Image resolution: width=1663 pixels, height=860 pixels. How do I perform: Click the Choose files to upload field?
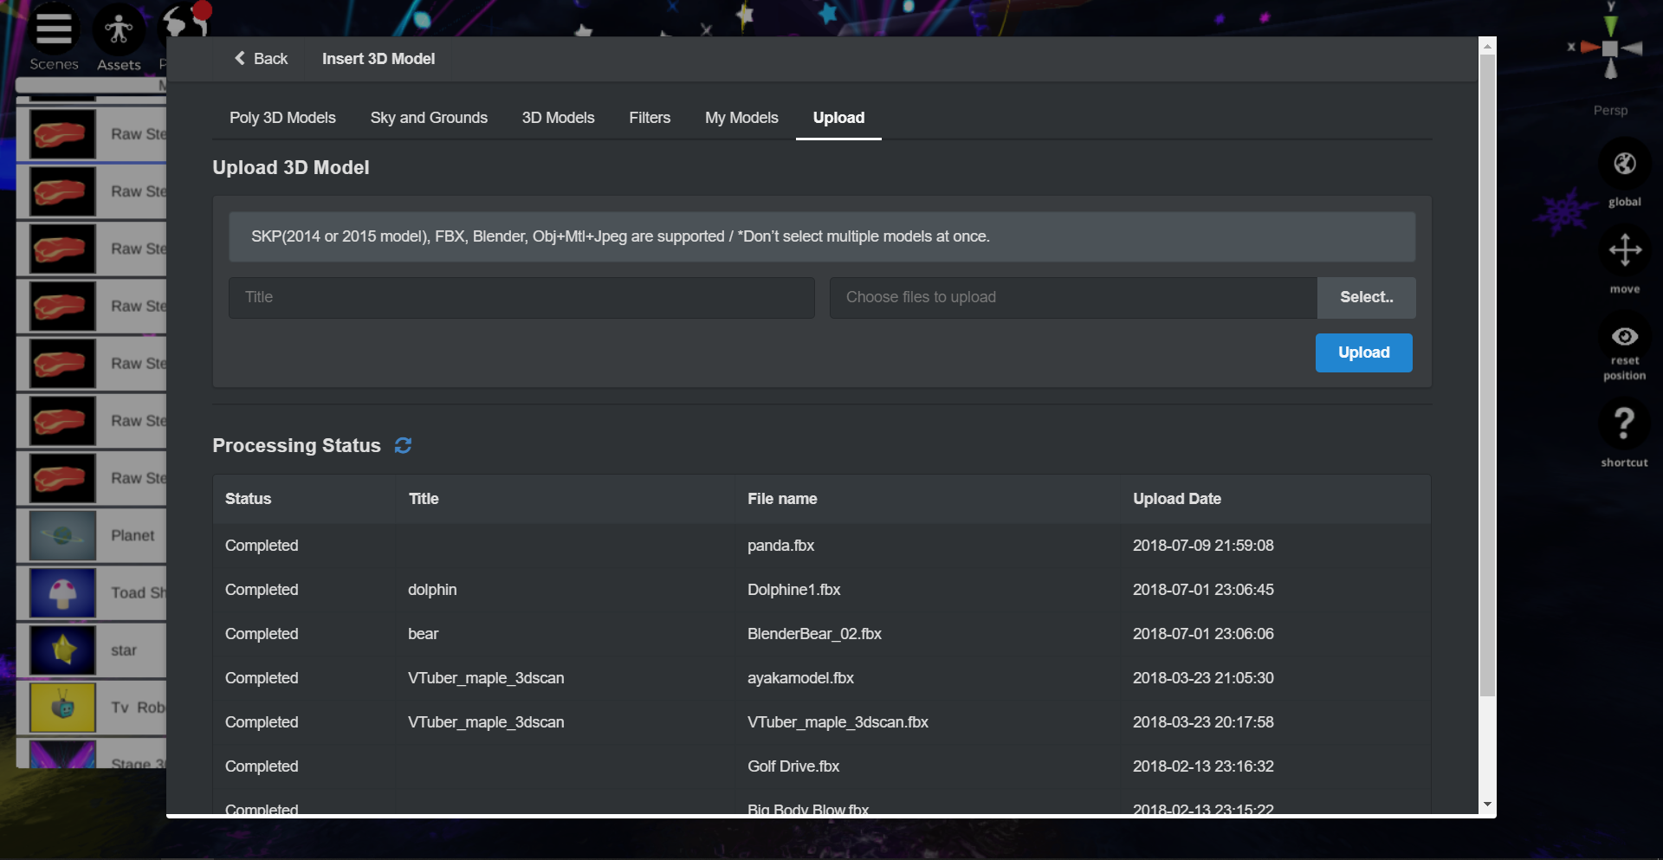coord(1072,297)
